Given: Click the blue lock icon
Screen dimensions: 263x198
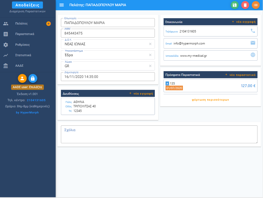Looking at the screenshot, I should (33, 78).
